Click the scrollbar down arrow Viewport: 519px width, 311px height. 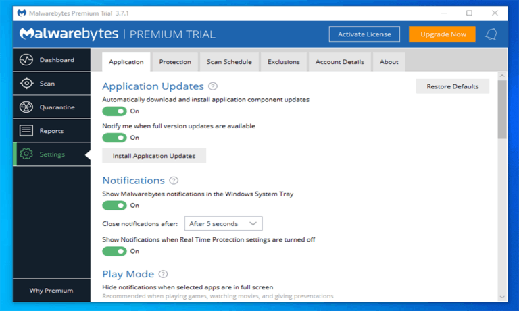(502, 297)
